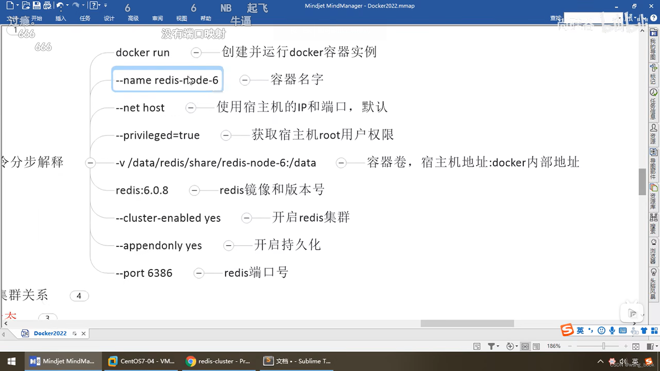This screenshot has height=371, width=660.
Task: Open the 插入 ribbon tab
Action: tap(60, 19)
